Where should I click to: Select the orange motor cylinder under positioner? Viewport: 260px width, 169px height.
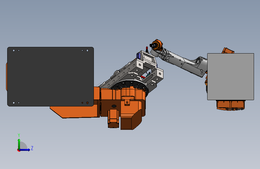pyautogui.click(x=113, y=119)
